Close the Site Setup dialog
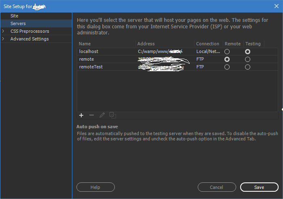The image size is (283, 199). pos(276,6)
